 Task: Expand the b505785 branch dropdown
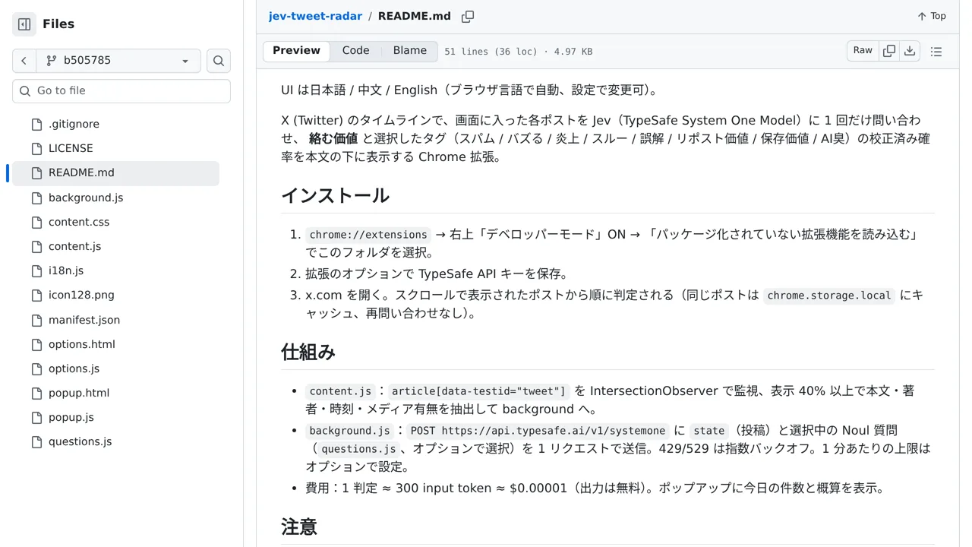click(118, 61)
